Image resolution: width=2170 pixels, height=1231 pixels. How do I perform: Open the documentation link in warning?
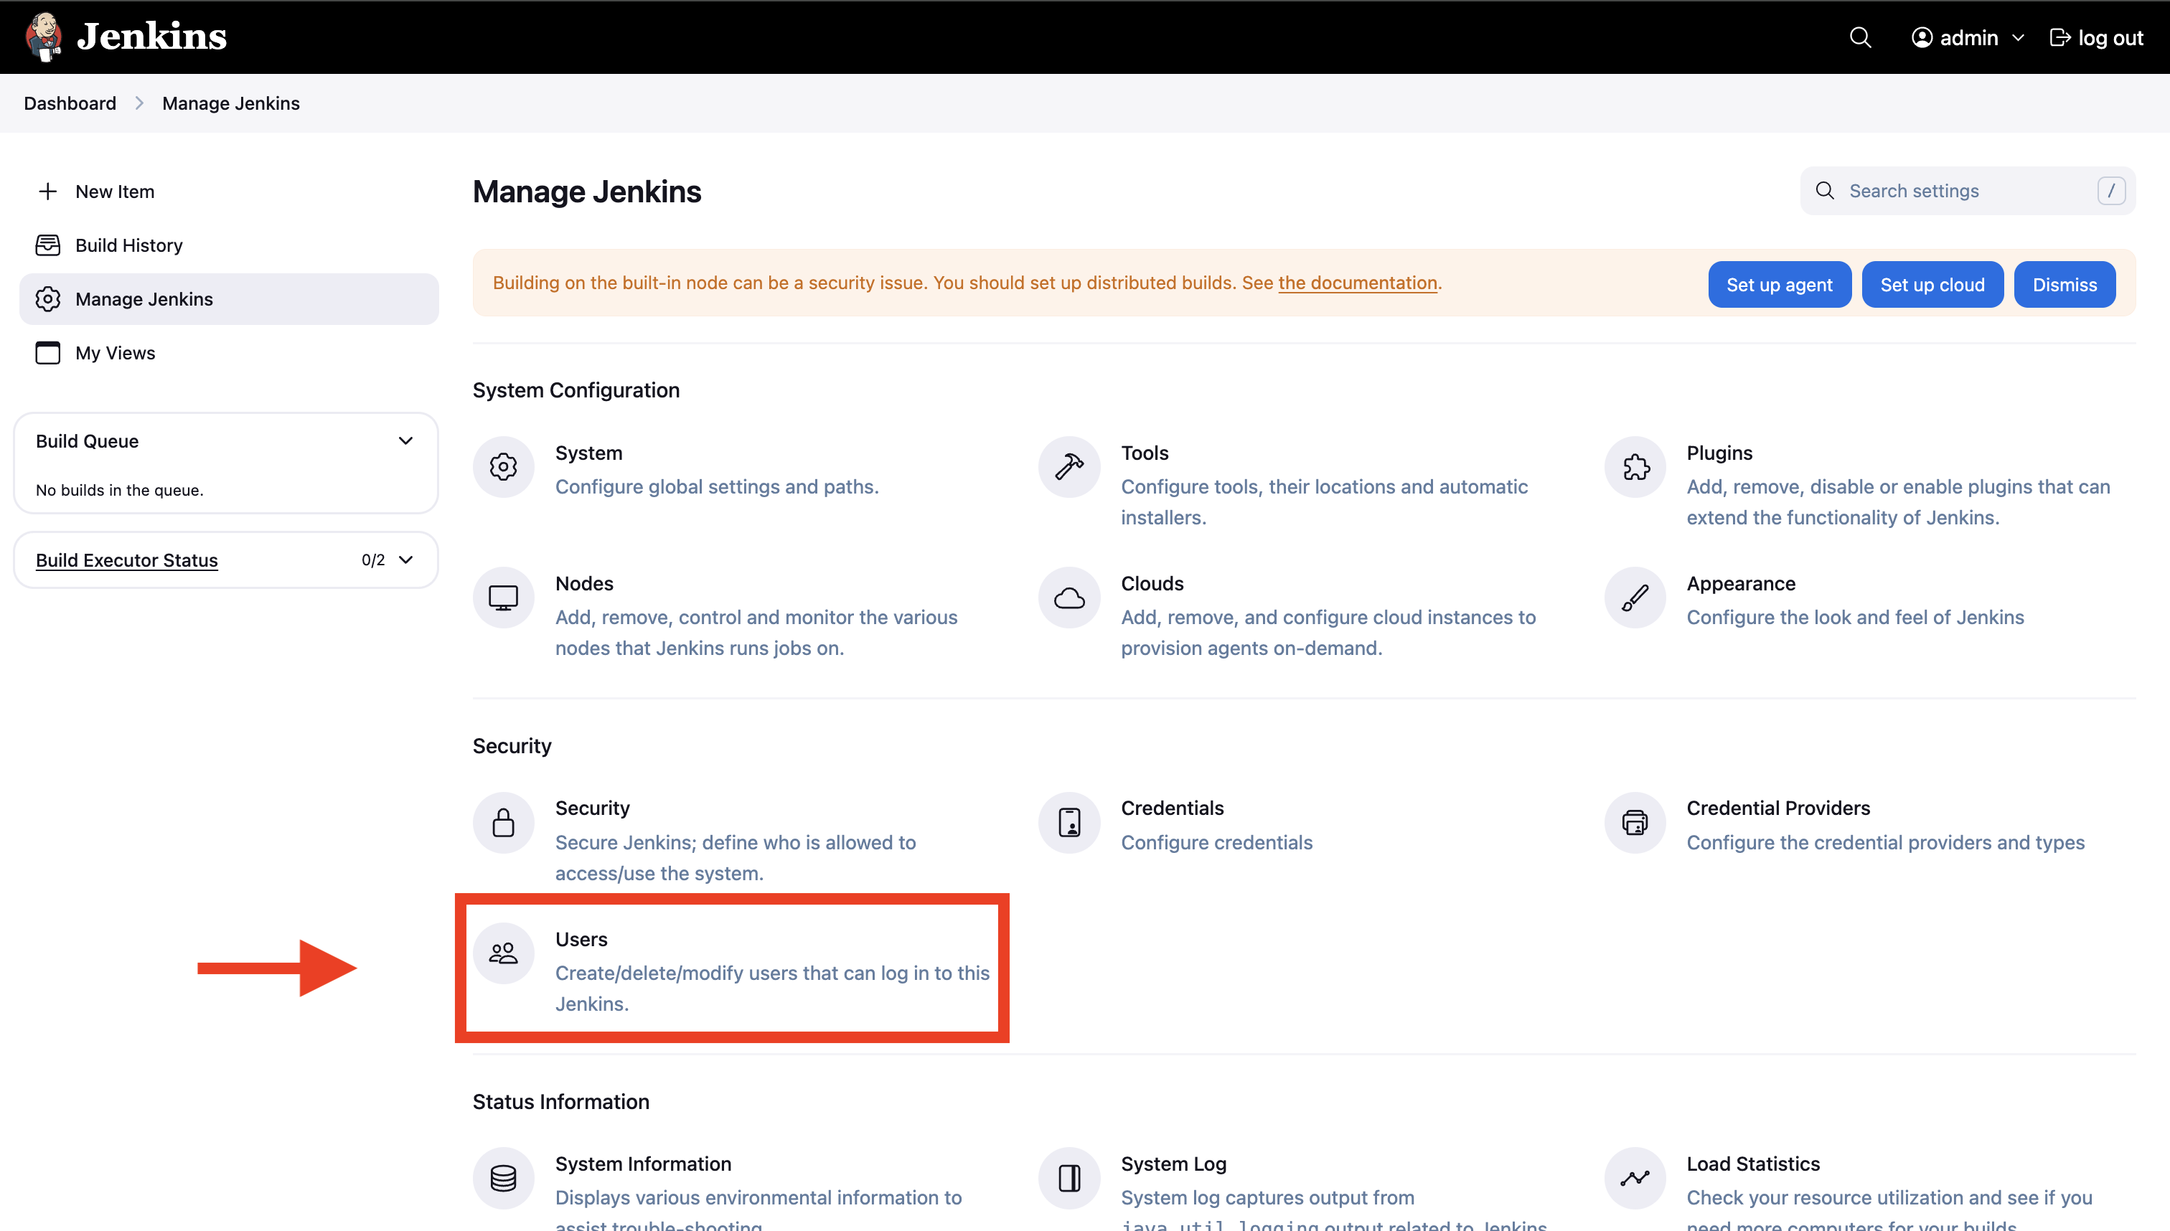(x=1357, y=283)
